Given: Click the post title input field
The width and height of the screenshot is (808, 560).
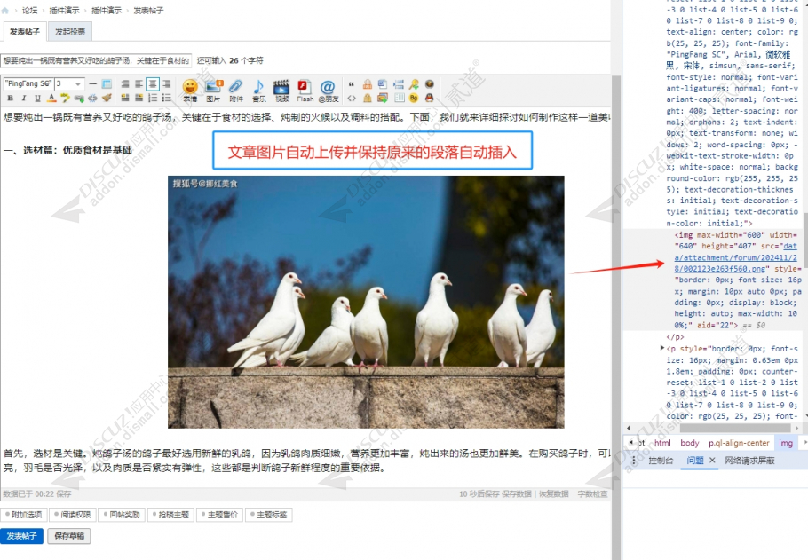Looking at the screenshot, I should click(x=96, y=60).
